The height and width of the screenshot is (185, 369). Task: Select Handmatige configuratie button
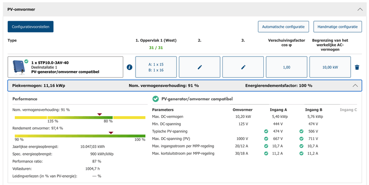coord(337,27)
